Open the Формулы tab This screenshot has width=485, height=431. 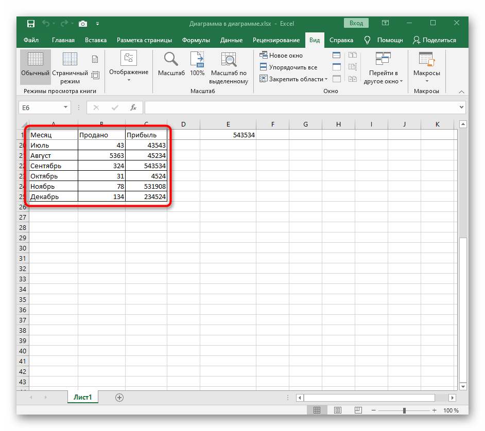point(196,40)
